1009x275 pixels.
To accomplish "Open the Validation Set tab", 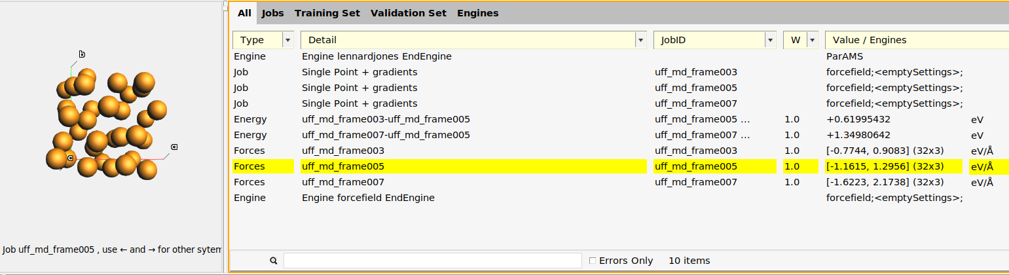I will [408, 13].
